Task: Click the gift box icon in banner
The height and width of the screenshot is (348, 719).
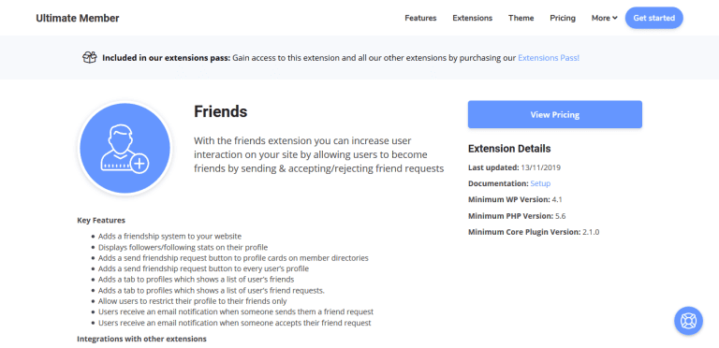Action: point(90,58)
